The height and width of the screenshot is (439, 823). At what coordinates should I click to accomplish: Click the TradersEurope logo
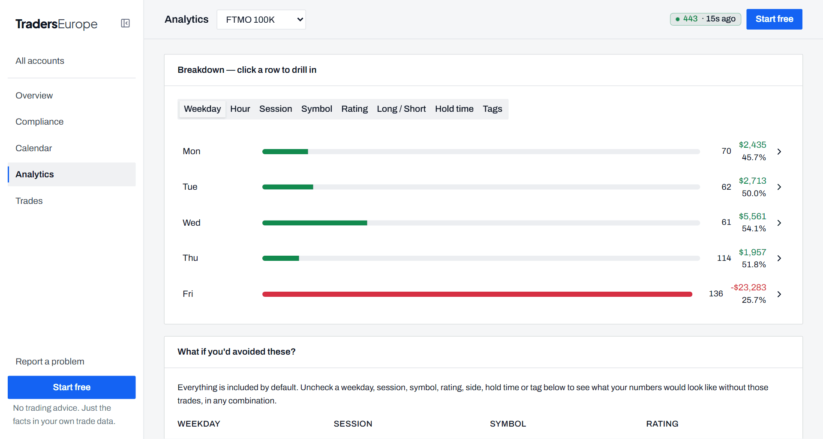click(x=57, y=24)
